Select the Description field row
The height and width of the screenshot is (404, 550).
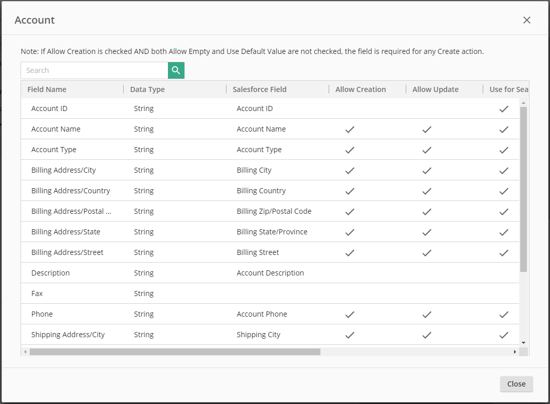coord(50,273)
